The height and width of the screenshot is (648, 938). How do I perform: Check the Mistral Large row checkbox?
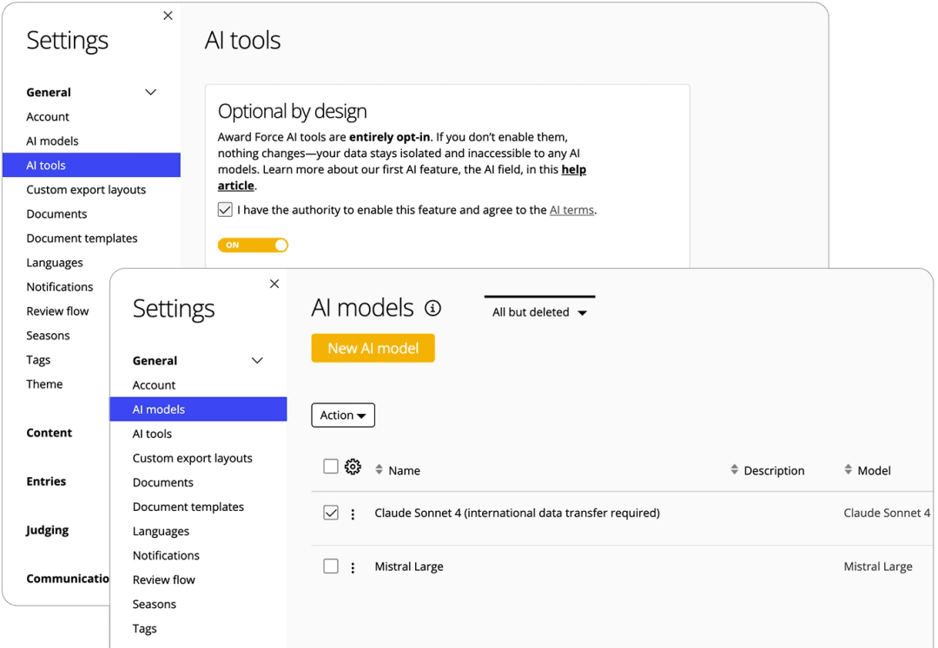tap(331, 566)
